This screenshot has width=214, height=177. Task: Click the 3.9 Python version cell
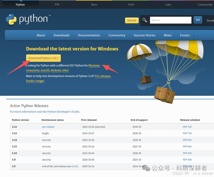14,160
